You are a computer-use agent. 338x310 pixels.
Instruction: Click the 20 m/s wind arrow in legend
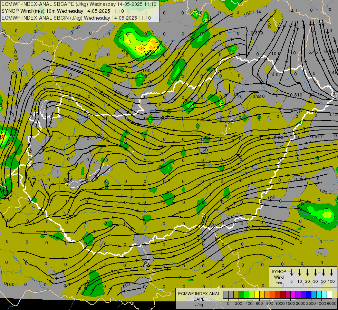pyautogui.click(x=308, y=272)
